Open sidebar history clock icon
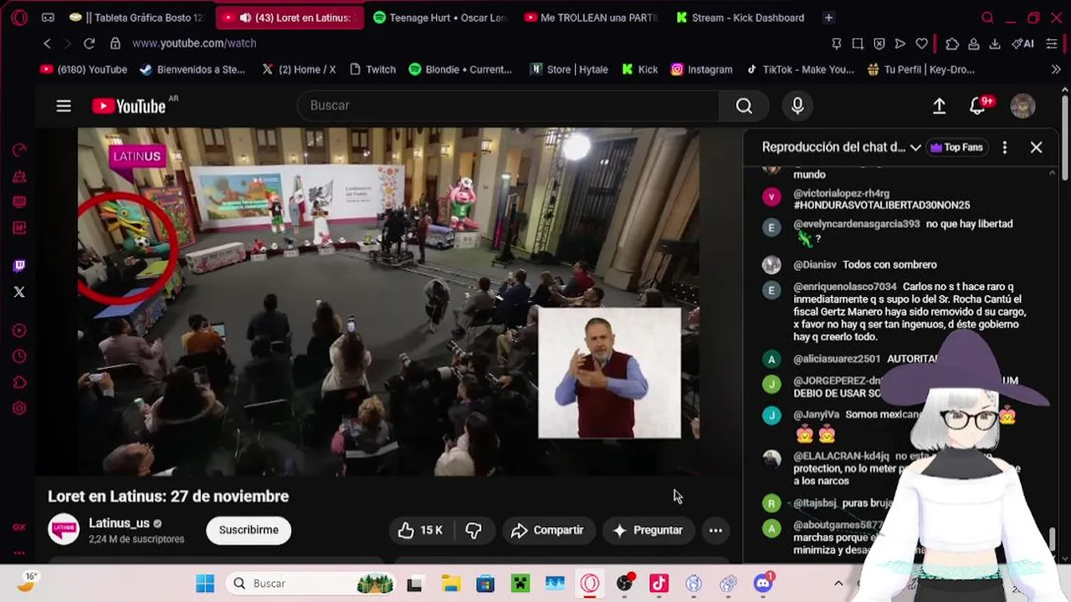The width and height of the screenshot is (1071, 602). coord(19,357)
